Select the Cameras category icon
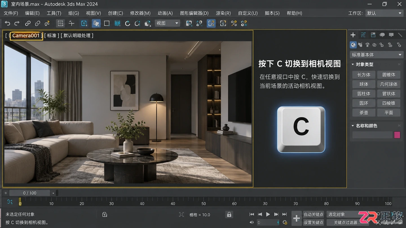 coord(374,45)
